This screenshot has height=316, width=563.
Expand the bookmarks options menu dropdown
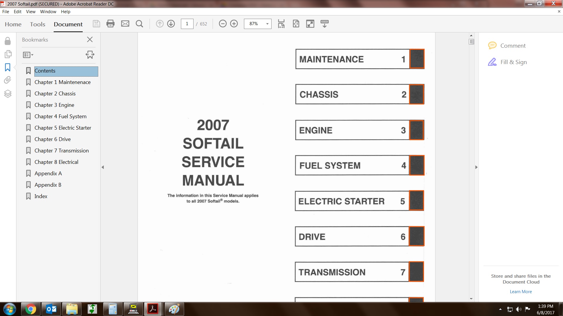coord(28,55)
